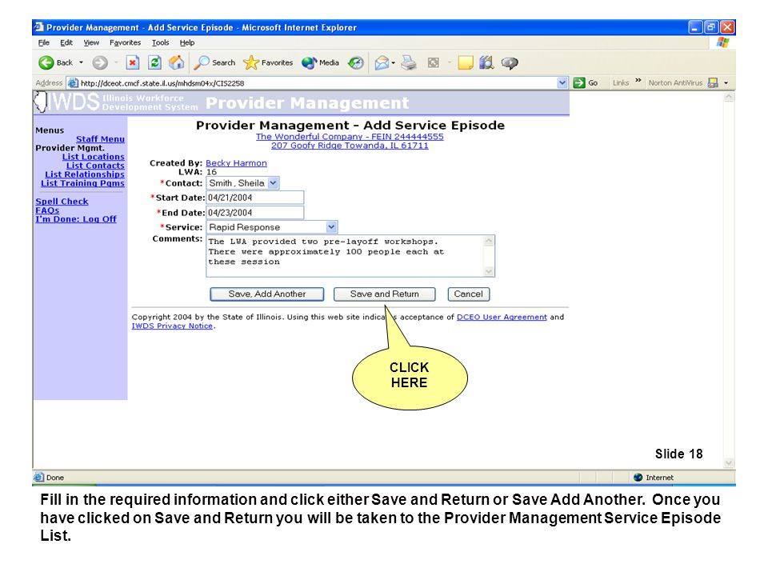Click the Save and Return button
This screenshot has width=768, height=576.
(385, 294)
